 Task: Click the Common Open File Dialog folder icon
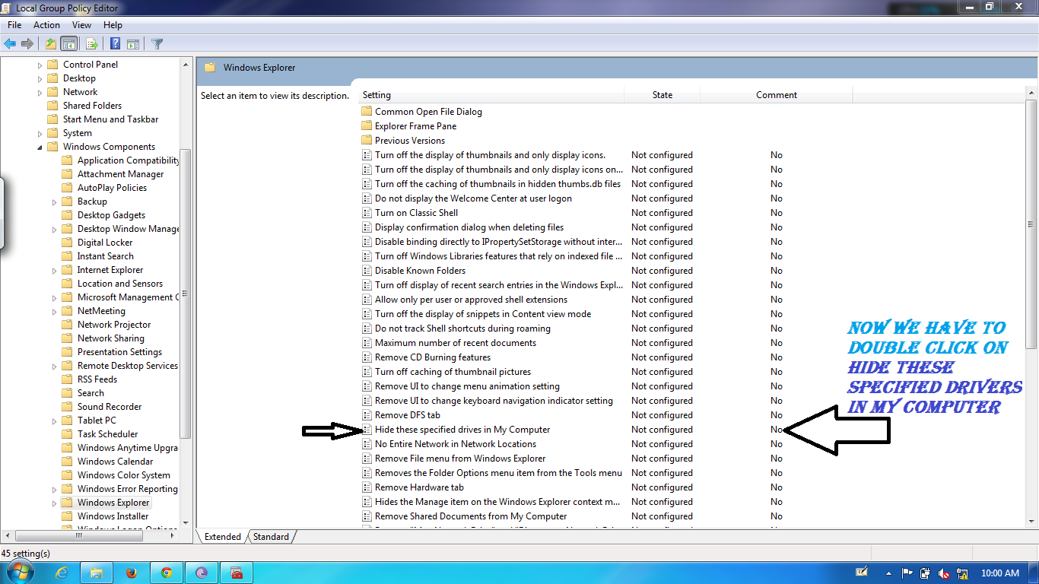pos(367,112)
